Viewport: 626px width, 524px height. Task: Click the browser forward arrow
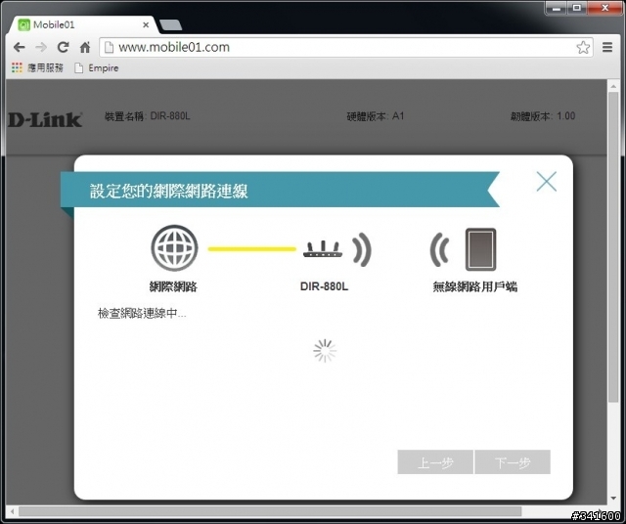pos(41,48)
